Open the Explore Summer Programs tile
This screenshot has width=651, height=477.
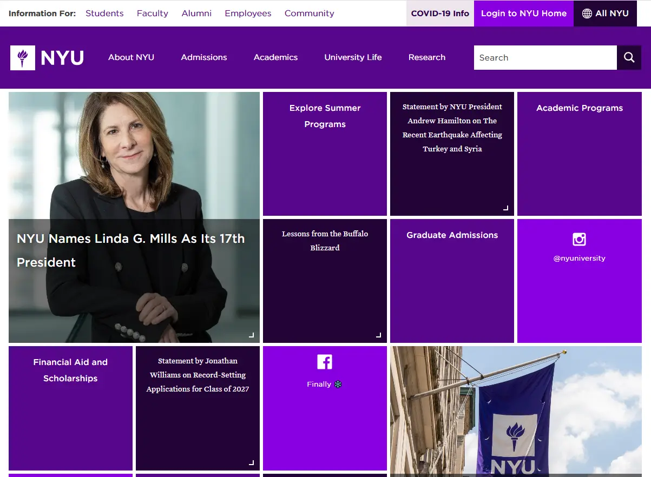[325, 154]
